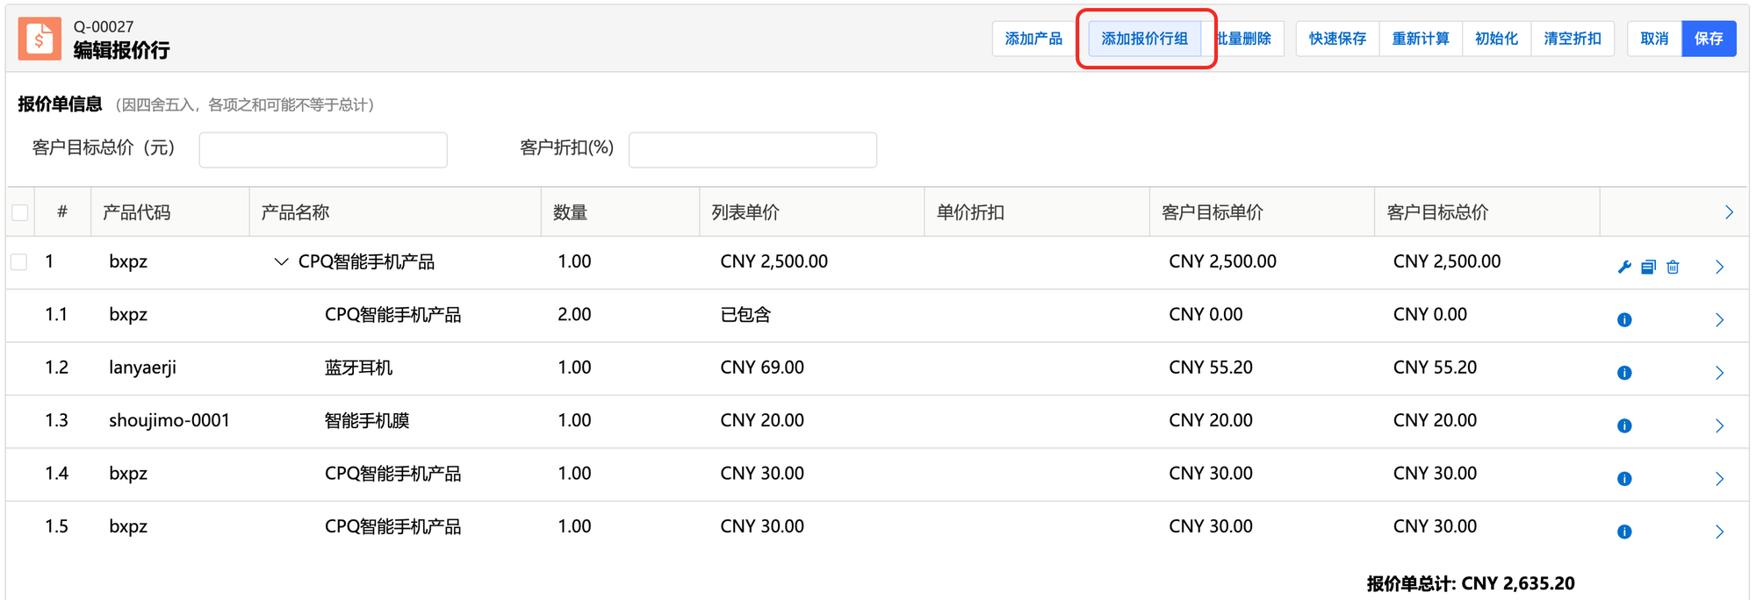Click the clone icon in row 1
This screenshot has height=600, width=1756.
click(x=1648, y=268)
